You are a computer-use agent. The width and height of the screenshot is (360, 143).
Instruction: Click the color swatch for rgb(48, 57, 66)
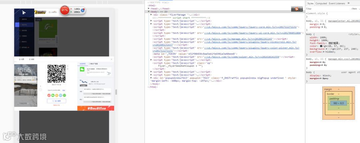321,46
